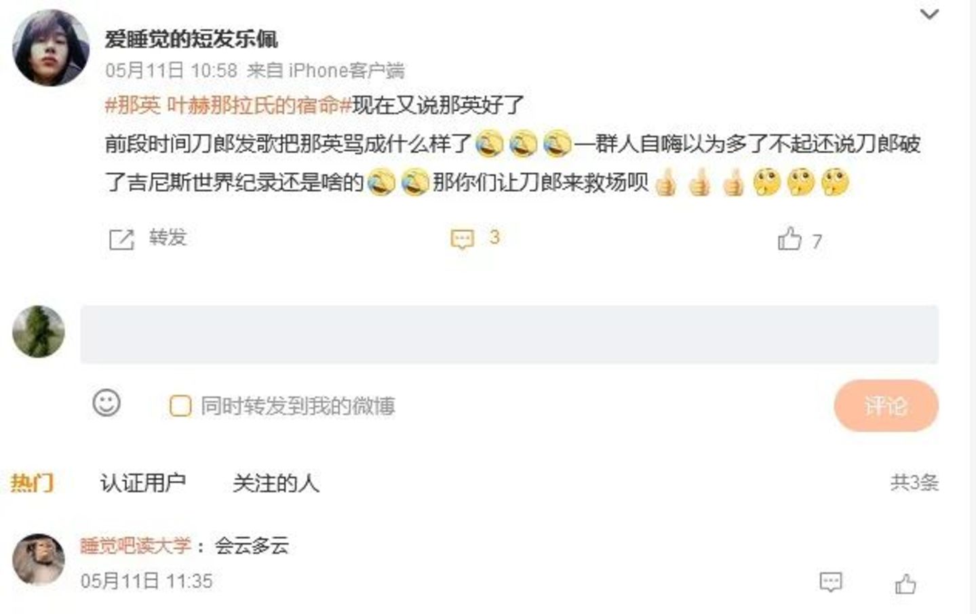
Task: Reply to 睡觉吧读大学's comment icon
Action: (x=831, y=582)
